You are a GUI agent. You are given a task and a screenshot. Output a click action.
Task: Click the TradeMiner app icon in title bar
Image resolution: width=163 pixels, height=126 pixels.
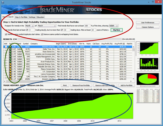(x=3, y=2)
